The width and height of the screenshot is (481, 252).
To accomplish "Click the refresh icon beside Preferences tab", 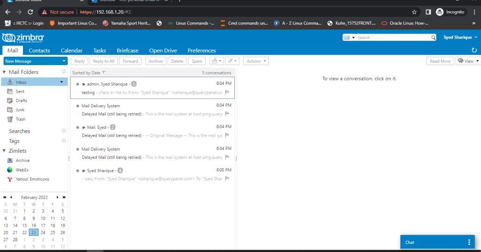I will [x=474, y=50].
